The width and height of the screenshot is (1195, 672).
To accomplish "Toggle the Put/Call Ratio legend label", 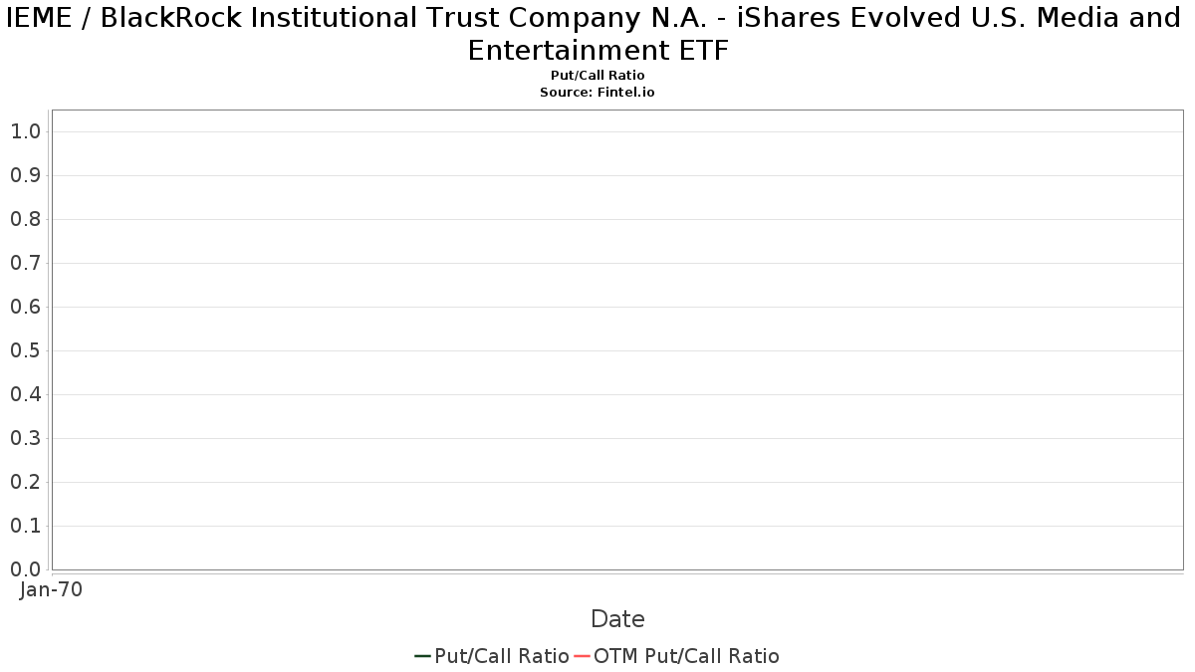I will (x=502, y=656).
